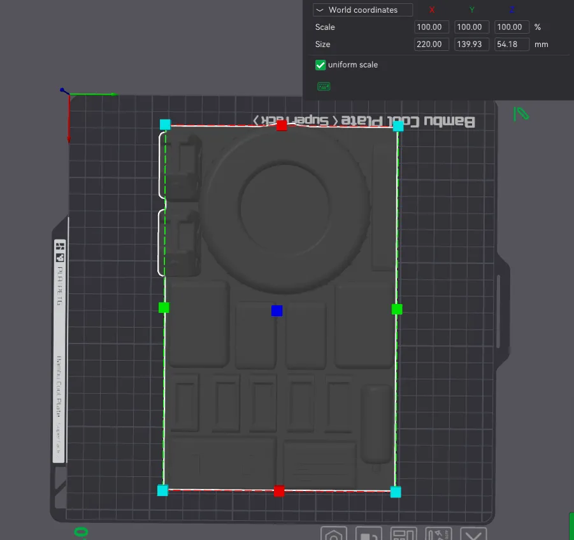The height and width of the screenshot is (540, 574).
Task: Click the hexagon icon on bottom plate toolbar
Action: click(x=334, y=534)
